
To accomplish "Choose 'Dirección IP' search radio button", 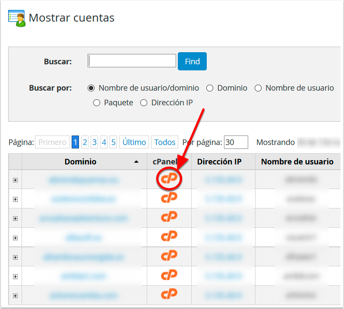I will click(144, 103).
